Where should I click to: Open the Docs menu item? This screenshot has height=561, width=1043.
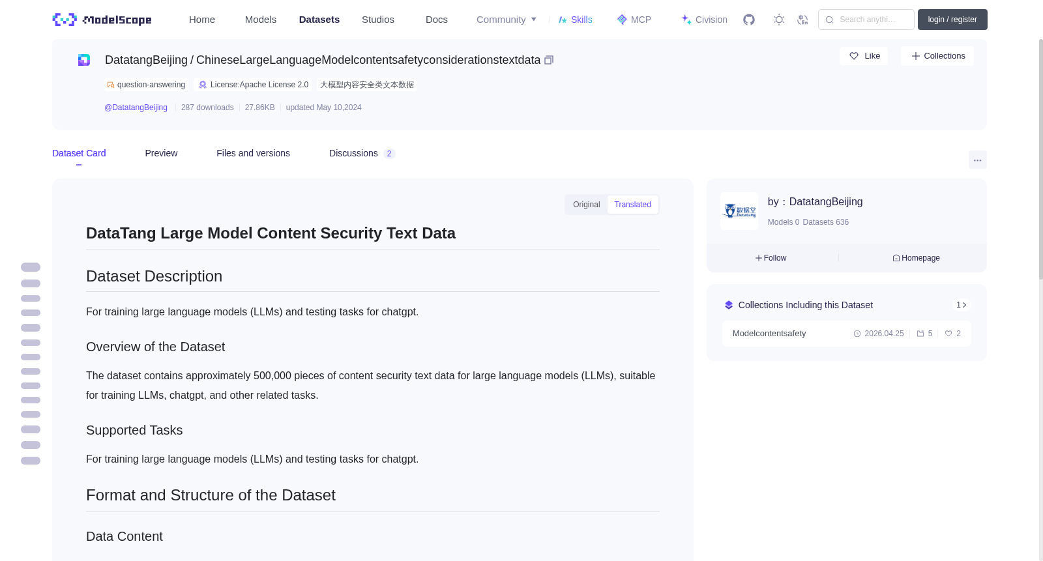[x=437, y=20]
